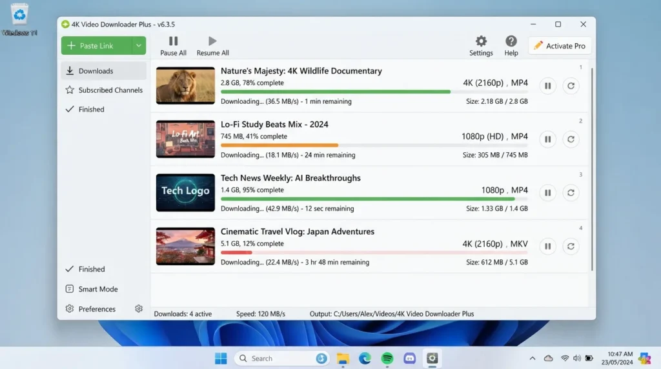The width and height of the screenshot is (661, 369).
Task: Click "1080p (HD) , MP4" format text
Action: click(x=494, y=137)
